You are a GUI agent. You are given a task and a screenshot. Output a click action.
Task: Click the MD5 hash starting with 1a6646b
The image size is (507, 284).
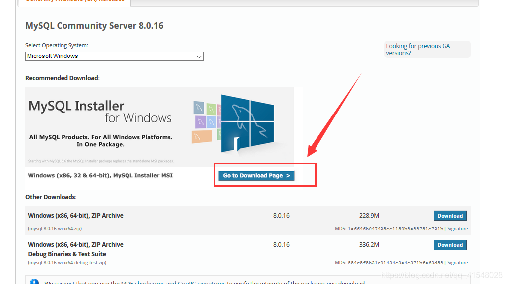coord(395,229)
